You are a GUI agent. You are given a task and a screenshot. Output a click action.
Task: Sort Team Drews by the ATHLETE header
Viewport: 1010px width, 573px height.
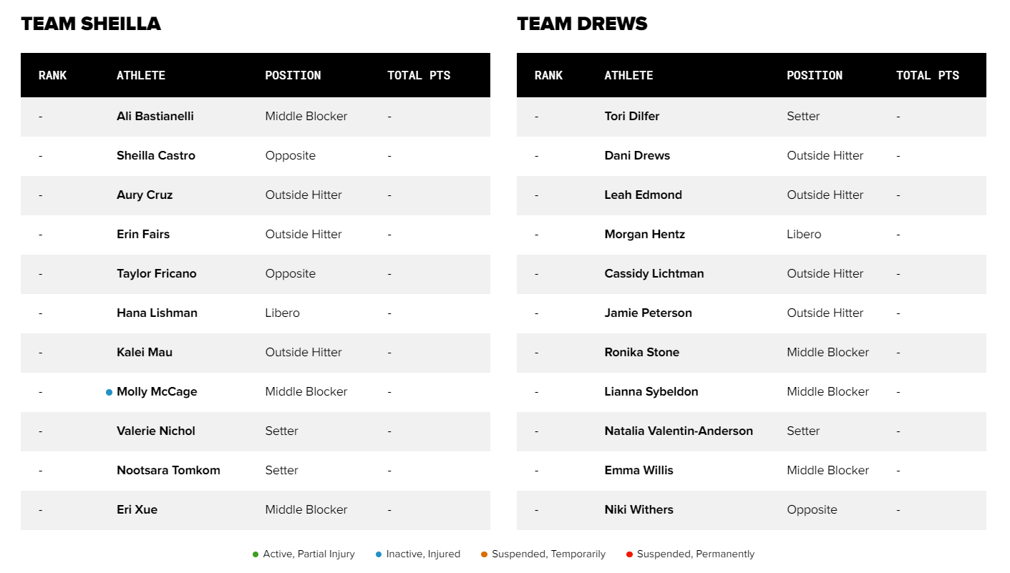tap(628, 75)
